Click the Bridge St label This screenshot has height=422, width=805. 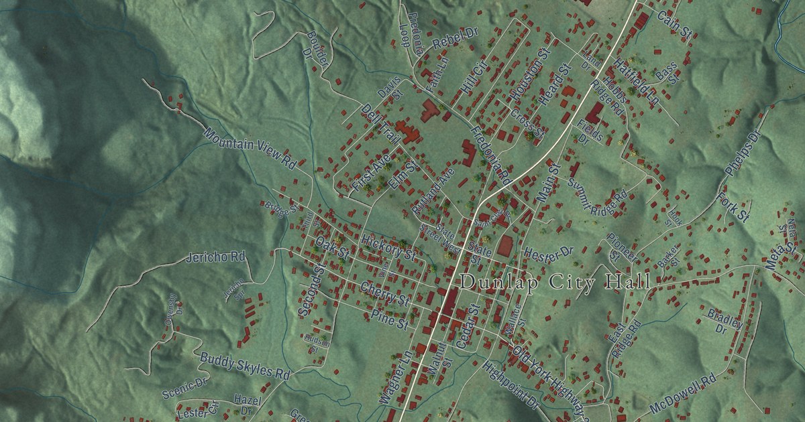click(x=281, y=208)
